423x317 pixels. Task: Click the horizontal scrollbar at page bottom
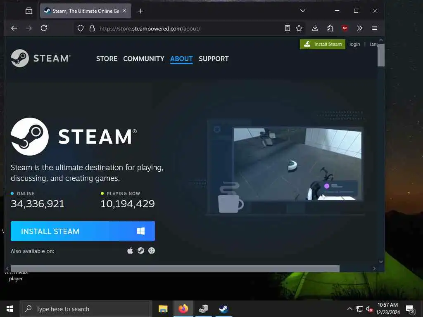(175, 268)
